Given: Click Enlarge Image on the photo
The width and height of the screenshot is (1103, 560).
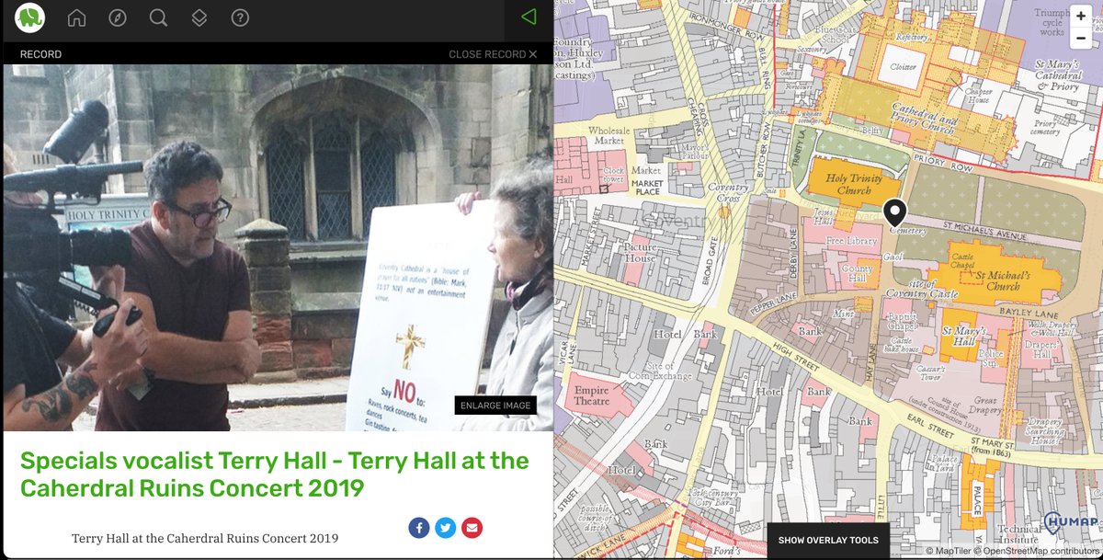Looking at the screenshot, I should point(495,405).
